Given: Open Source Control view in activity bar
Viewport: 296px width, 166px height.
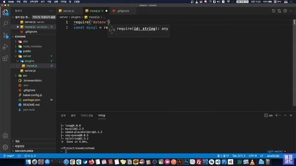Looking at the screenshot, I should pos(5,35).
